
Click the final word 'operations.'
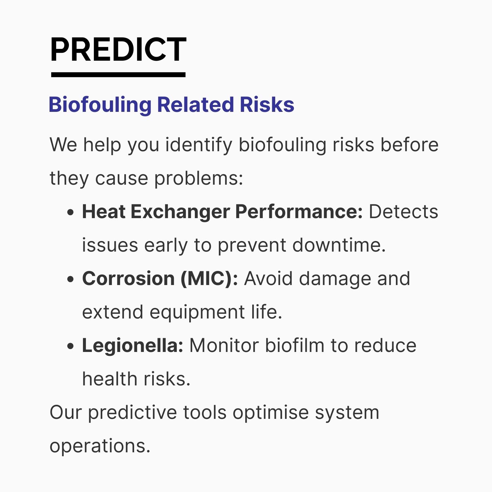click(x=100, y=446)
